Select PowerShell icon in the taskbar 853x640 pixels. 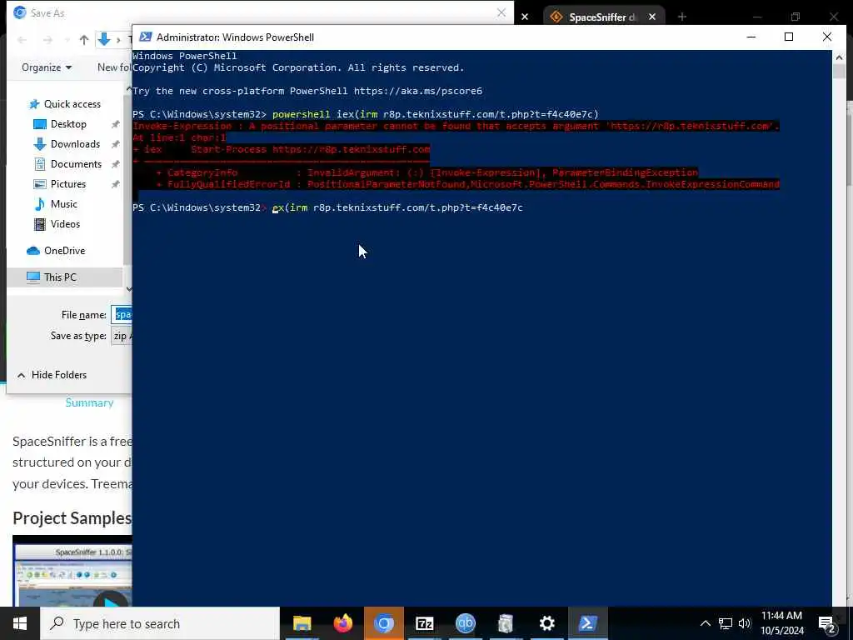[x=587, y=623]
